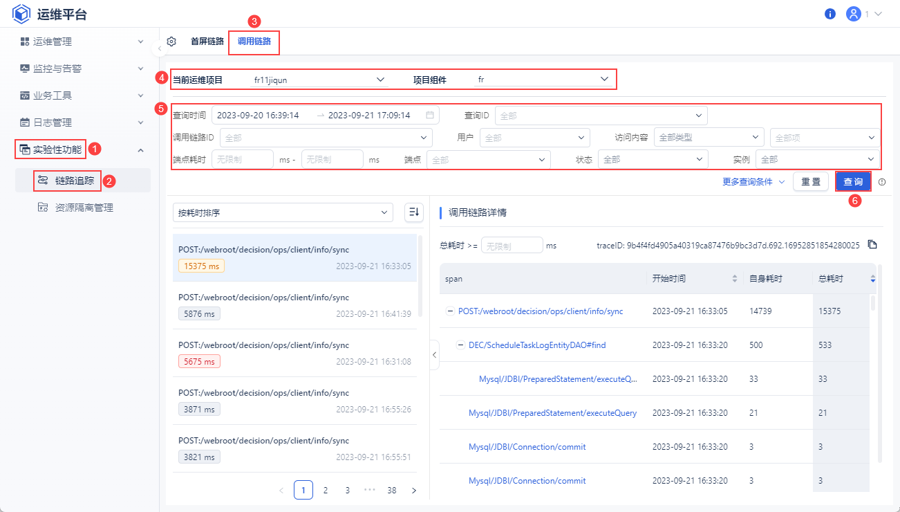Go to page 38 in pagination
Screen dimensions: 900x512
pyautogui.click(x=392, y=490)
